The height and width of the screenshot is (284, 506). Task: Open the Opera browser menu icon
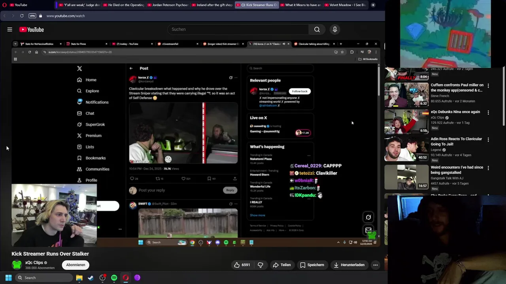(x=4, y=5)
